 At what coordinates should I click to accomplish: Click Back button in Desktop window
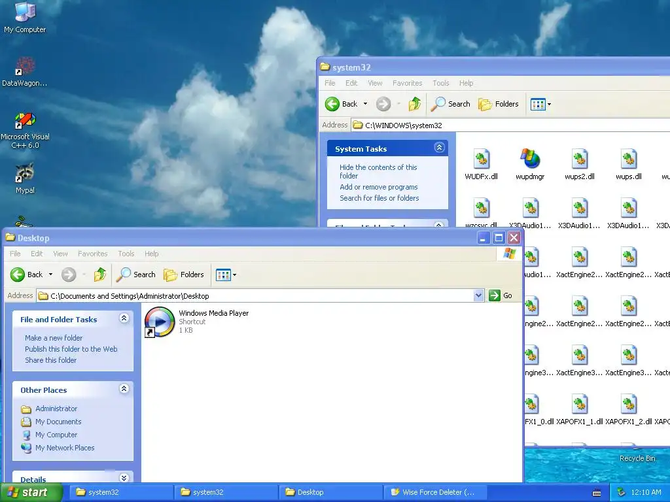click(x=26, y=275)
